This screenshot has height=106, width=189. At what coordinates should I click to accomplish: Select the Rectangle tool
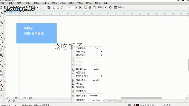[x=2, y=41]
